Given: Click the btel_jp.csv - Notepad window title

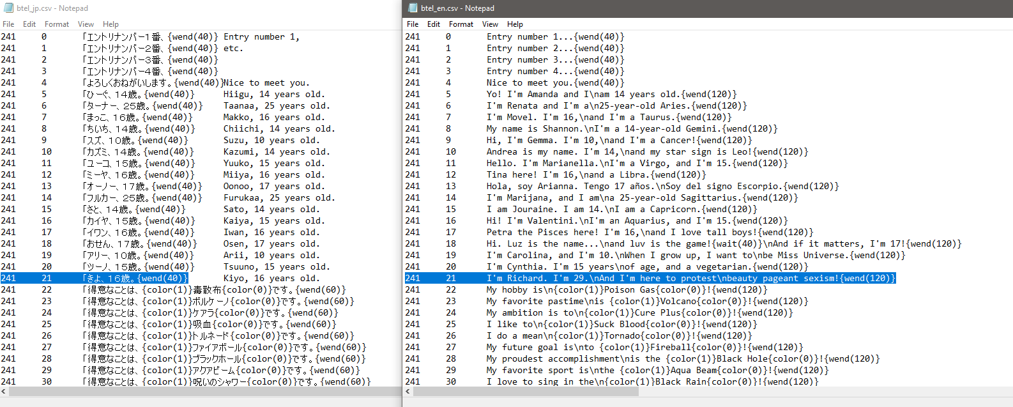Looking at the screenshot, I should [52, 8].
